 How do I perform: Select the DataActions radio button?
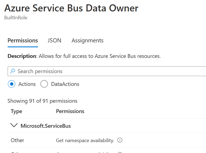point(44,84)
